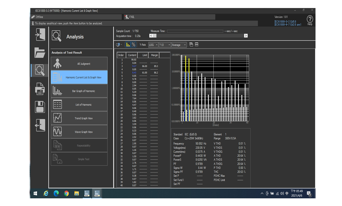This screenshot has width=342, height=206.
Task: Click the tile windows icon in toolbar
Action: coord(197,45)
